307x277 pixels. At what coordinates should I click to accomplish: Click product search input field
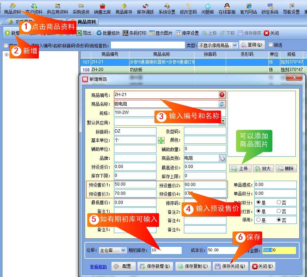[148, 45]
